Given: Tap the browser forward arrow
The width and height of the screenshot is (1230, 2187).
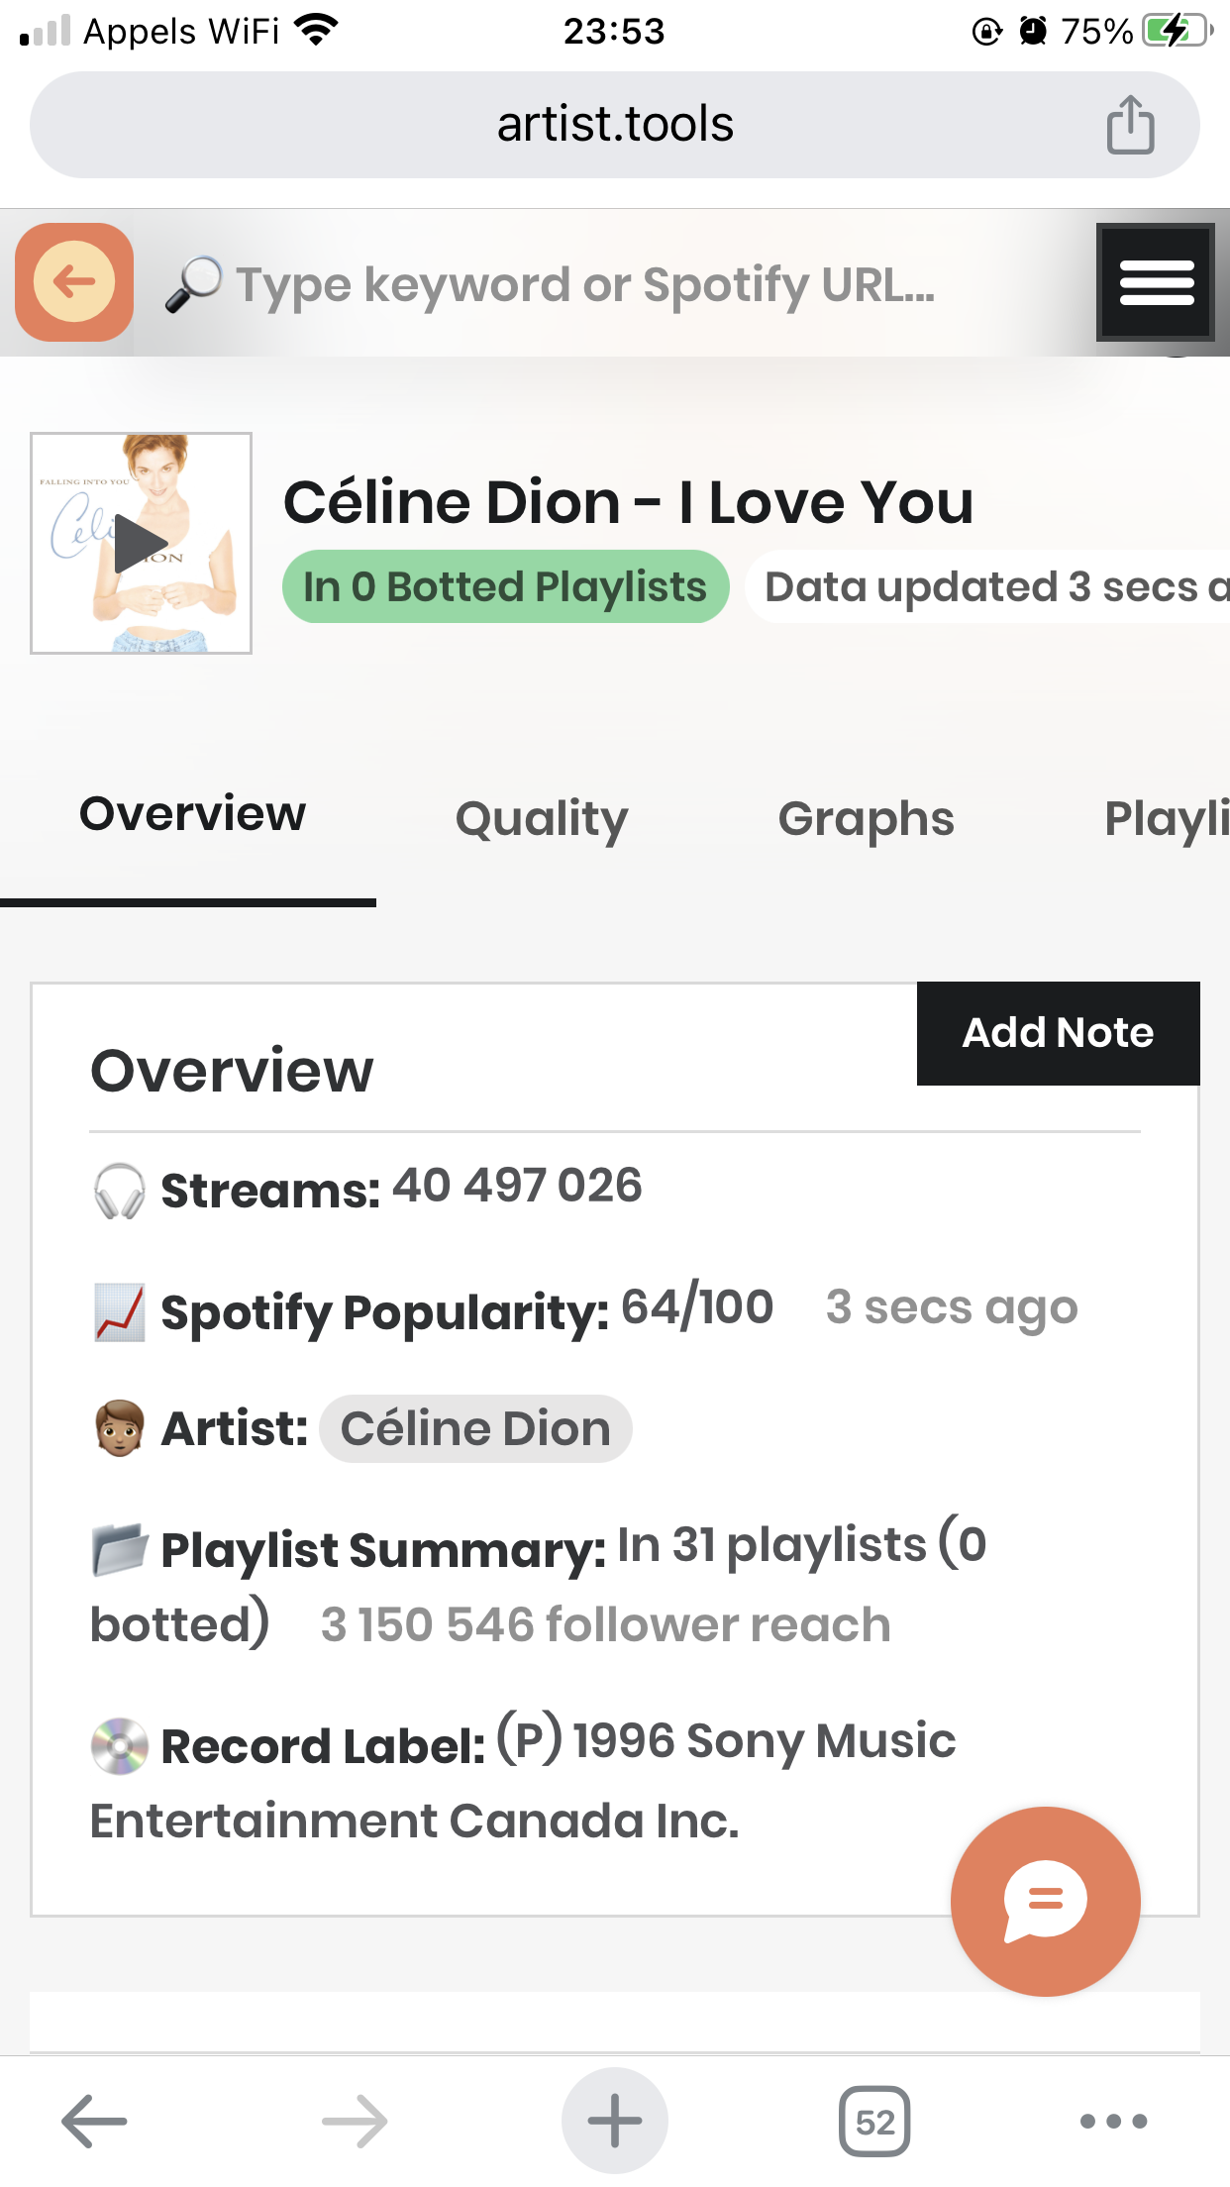Looking at the screenshot, I should tap(355, 2121).
